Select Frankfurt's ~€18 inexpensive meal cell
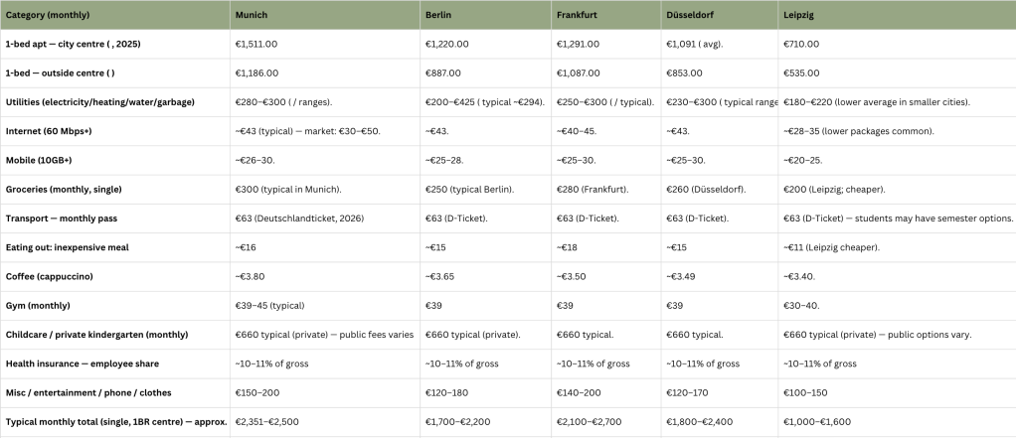The image size is (1016, 438). 571,247
